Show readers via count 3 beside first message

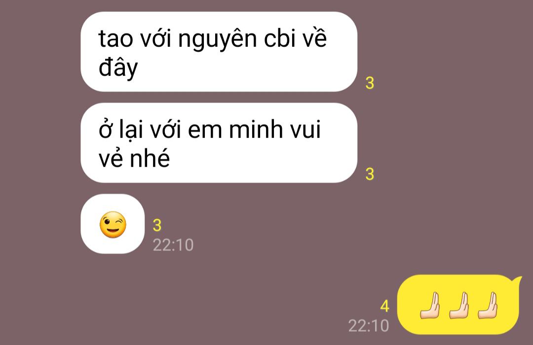click(370, 83)
